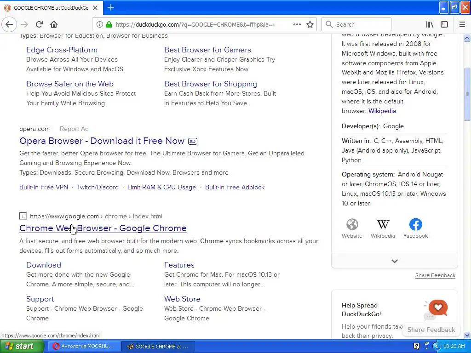Open Built-In Free VPN sitelink
Screen dimensions: 471x353
coord(44,187)
